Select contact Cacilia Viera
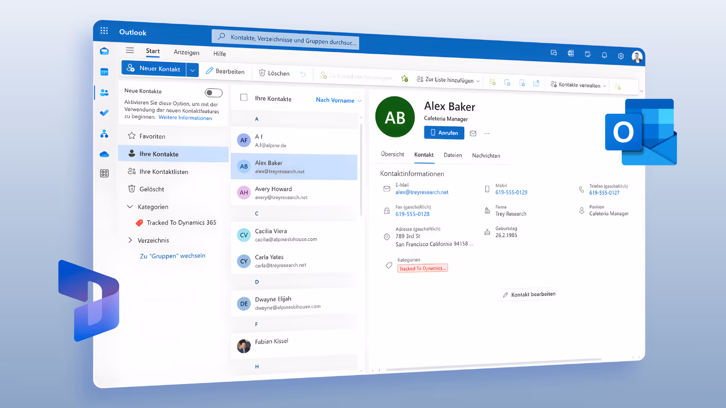726x408 pixels. 294,235
